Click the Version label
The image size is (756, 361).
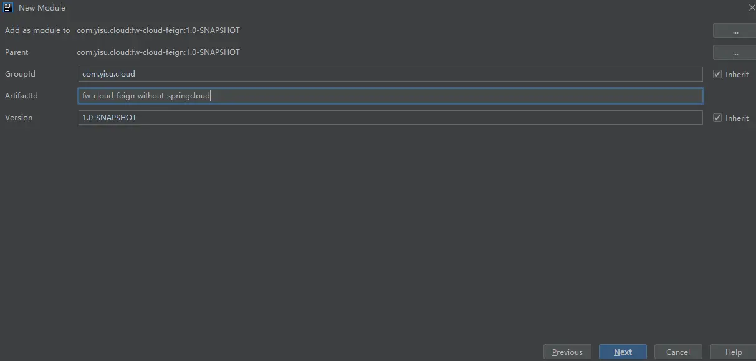19,118
